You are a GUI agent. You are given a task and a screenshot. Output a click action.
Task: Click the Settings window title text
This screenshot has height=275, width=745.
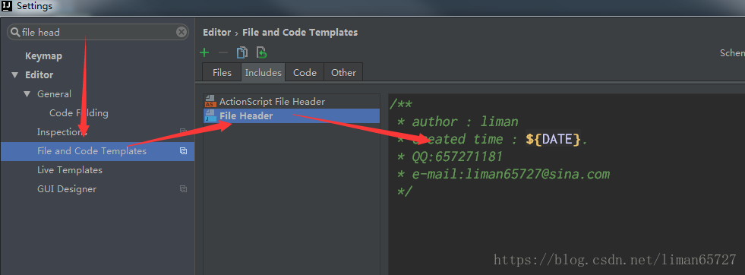coord(35,6)
